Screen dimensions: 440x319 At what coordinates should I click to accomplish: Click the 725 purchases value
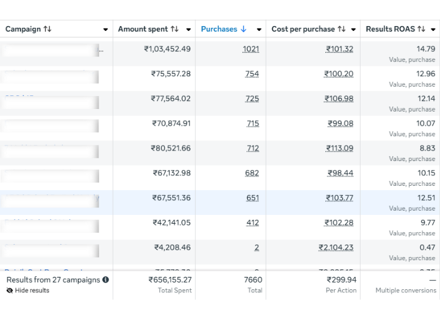(252, 99)
